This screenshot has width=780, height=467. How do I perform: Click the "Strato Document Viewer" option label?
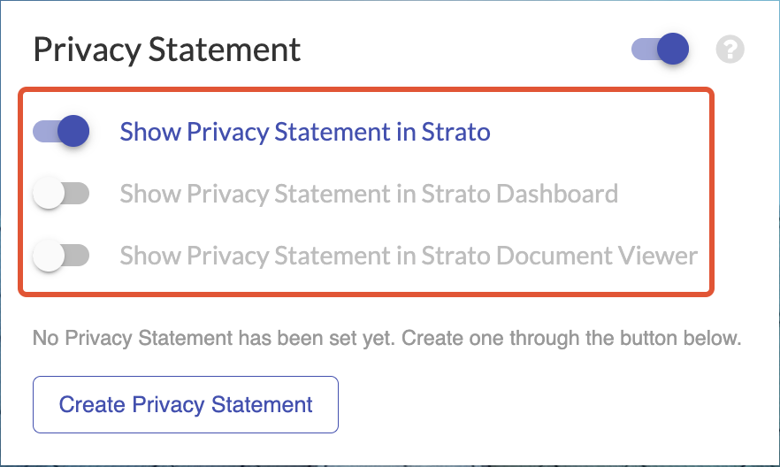coord(409,256)
